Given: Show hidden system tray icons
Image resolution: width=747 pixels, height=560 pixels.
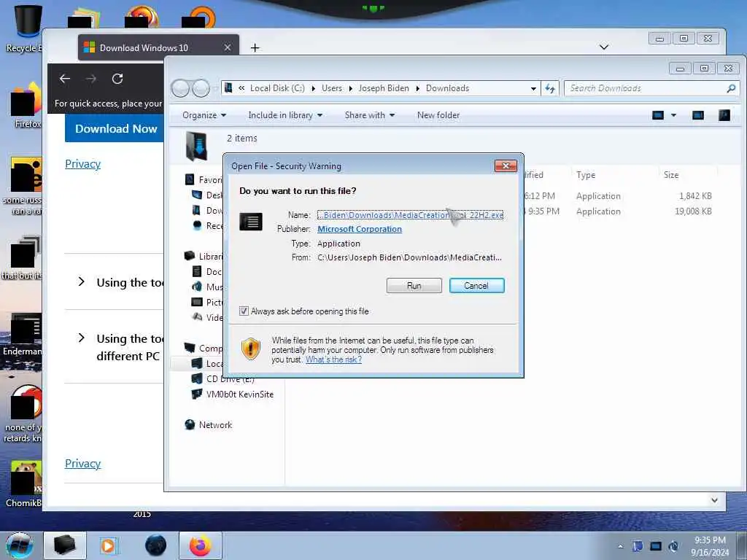Looking at the screenshot, I should (x=620, y=547).
